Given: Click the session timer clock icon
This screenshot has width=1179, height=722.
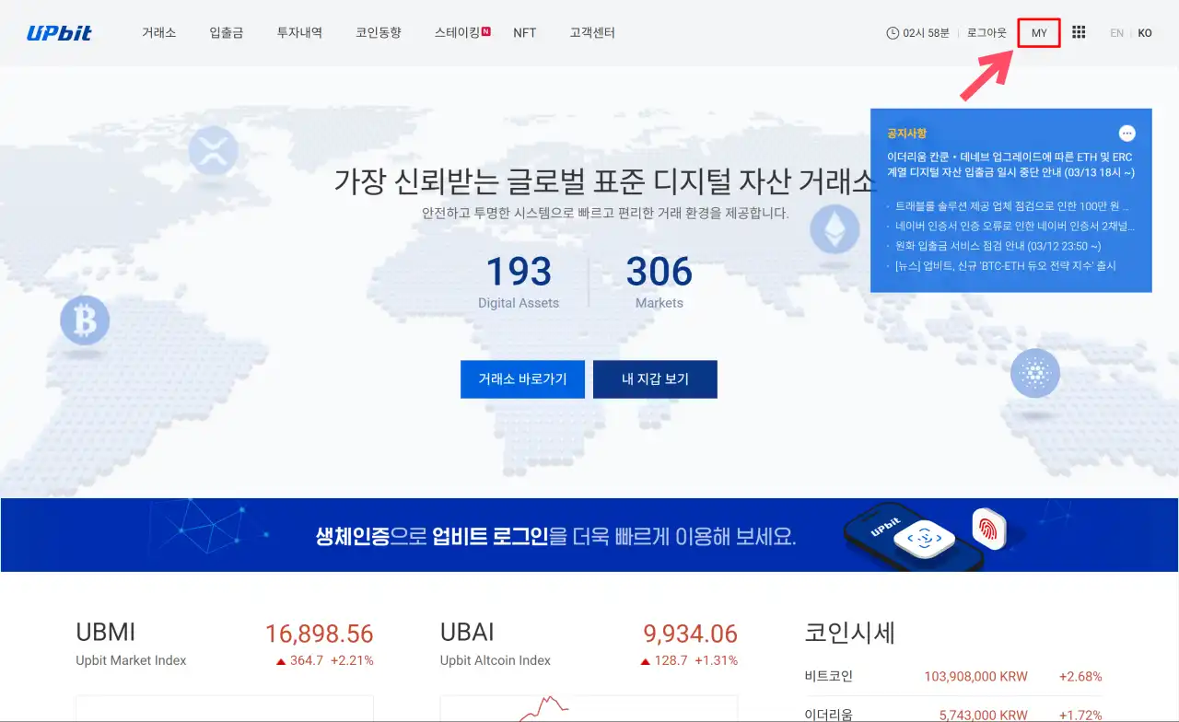Looking at the screenshot, I should coord(893,33).
